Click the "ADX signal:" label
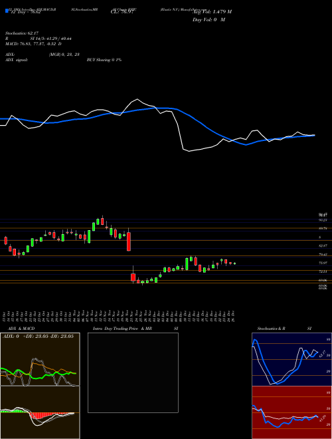Viewport: 332px width, 439px height. click(x=16, y=60)
